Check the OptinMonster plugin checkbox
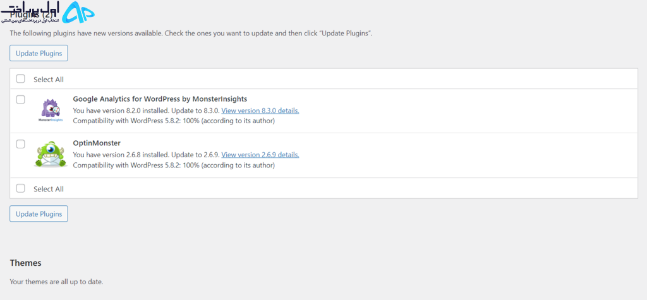This screenshot has width=647, height=300. pyautogui.click(x=21, y=144)
